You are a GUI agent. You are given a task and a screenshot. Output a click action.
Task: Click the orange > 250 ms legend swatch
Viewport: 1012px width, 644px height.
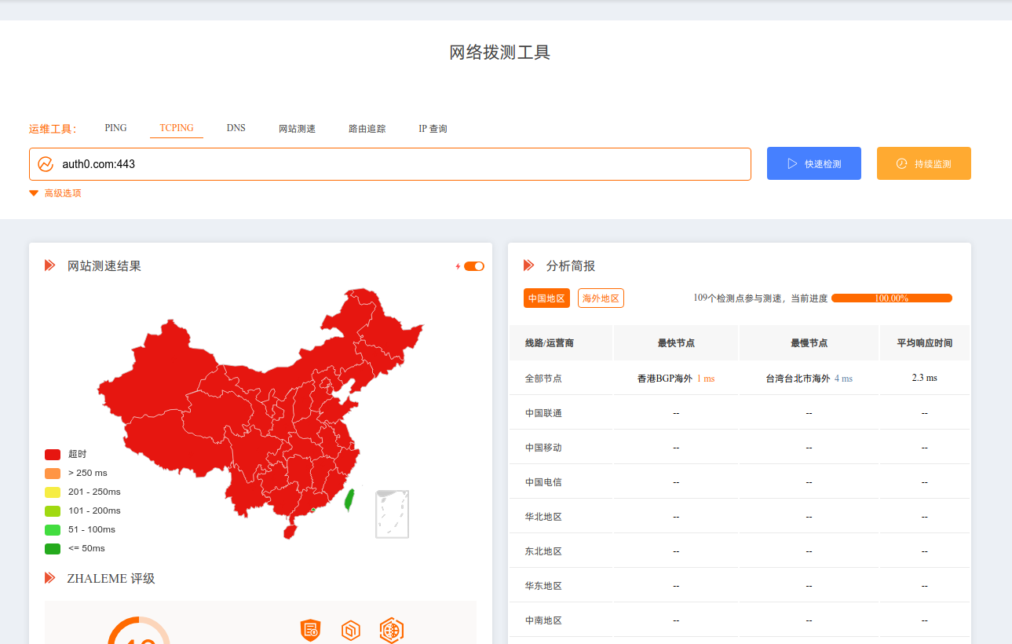(53, 474)
